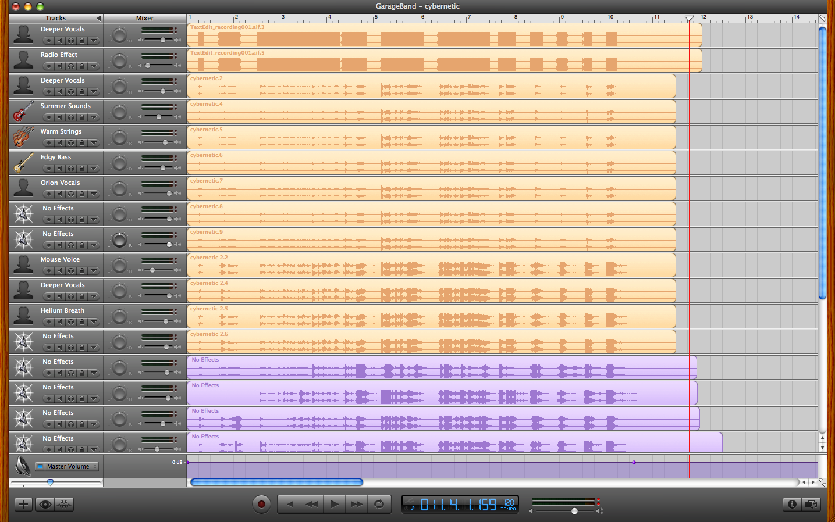835x522 pixels.
Task: Show automation for Summer Sounds track
Action: [x=94, y=117]
